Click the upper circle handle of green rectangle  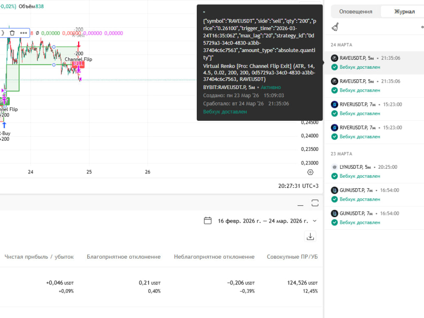[54, 47]
